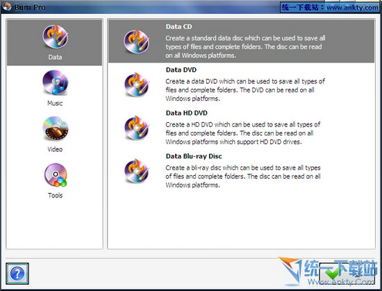Image resolution: width=382 pixels, height=291 pixels.
Task: Select the "Data CD" heading
Action: [178, 26]
